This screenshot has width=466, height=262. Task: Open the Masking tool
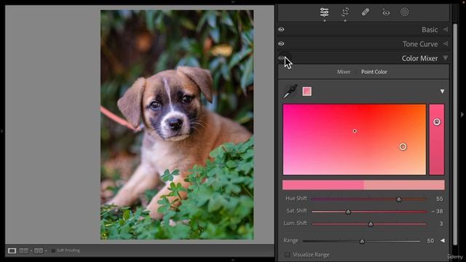coord(405,12)
